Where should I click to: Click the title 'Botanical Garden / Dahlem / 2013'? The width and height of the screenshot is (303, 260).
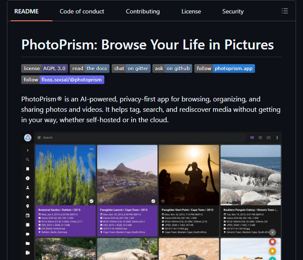(x=59, y=210)
